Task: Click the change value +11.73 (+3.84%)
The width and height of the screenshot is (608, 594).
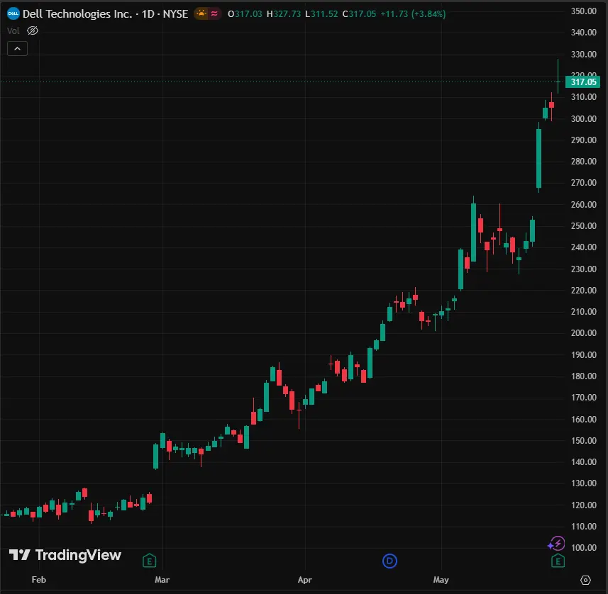Action: [x=413, y=14]
